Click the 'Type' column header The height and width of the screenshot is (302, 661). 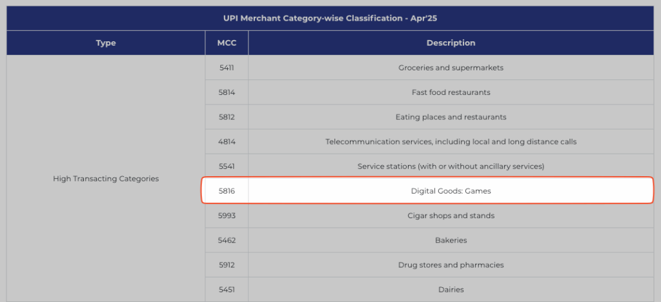tap(106, 43)
